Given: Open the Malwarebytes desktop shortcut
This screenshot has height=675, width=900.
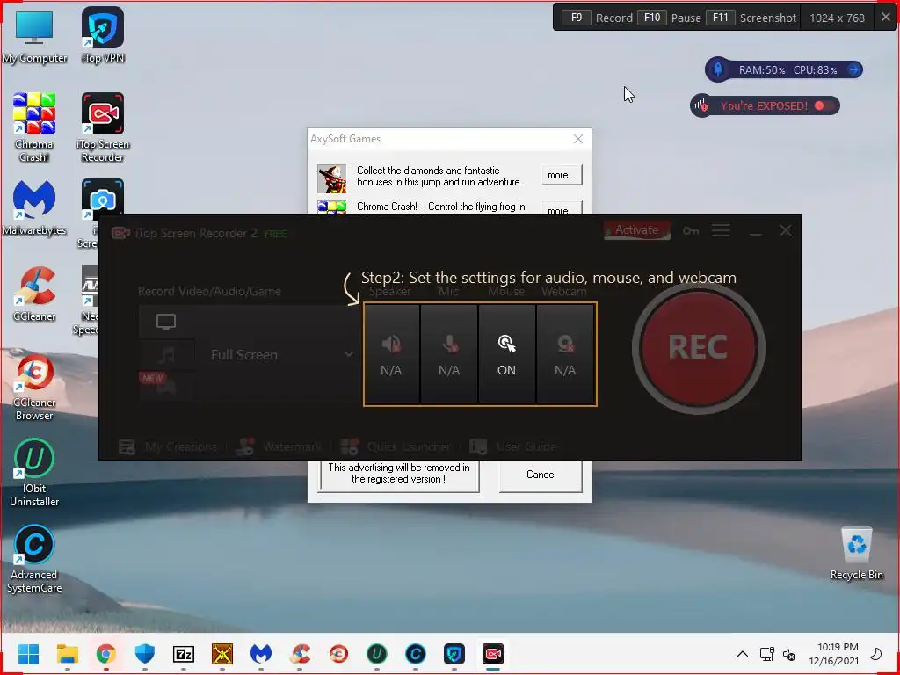Looking at the screenshot, I should (34, 207).
